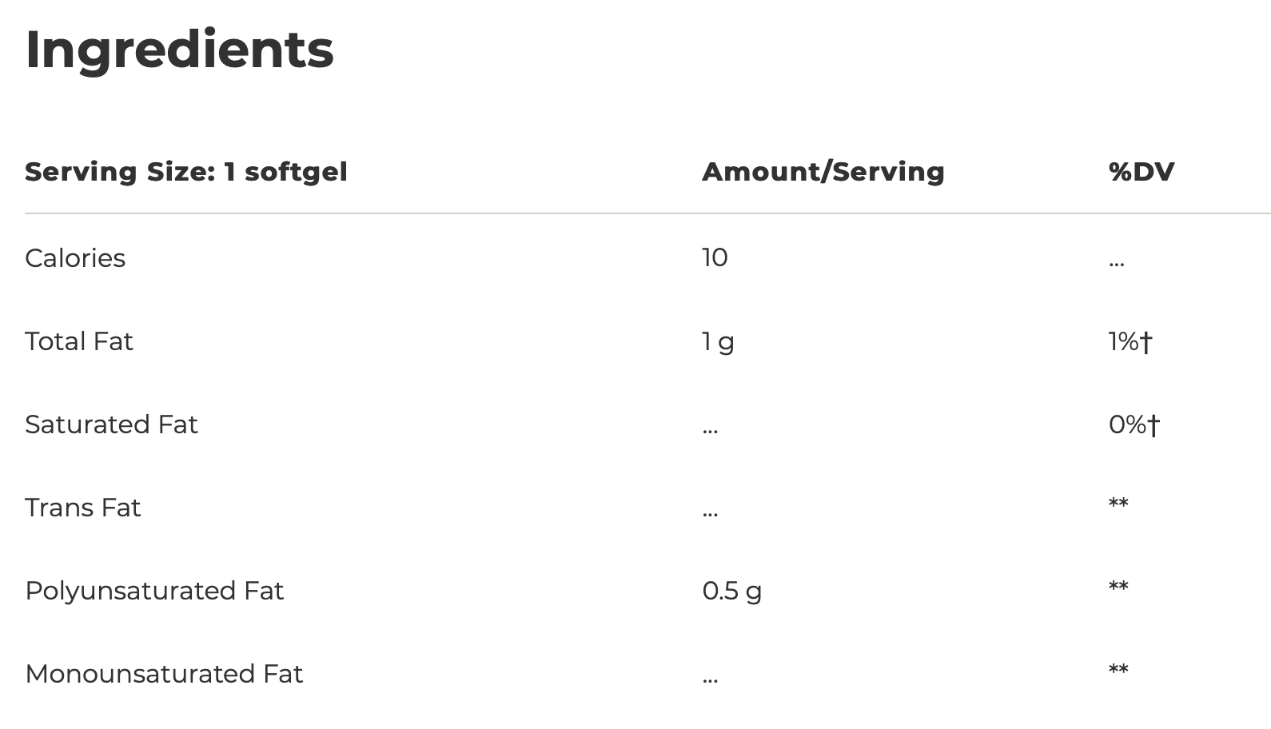Click the 1%† daily value for Total Fat
This screenshot has width=1271, height=729.
1130,342
